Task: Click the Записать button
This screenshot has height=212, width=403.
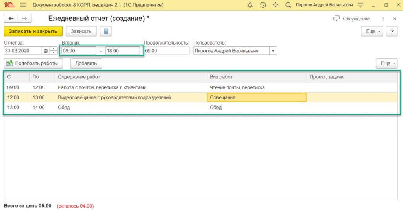Action: coord(81,31)
